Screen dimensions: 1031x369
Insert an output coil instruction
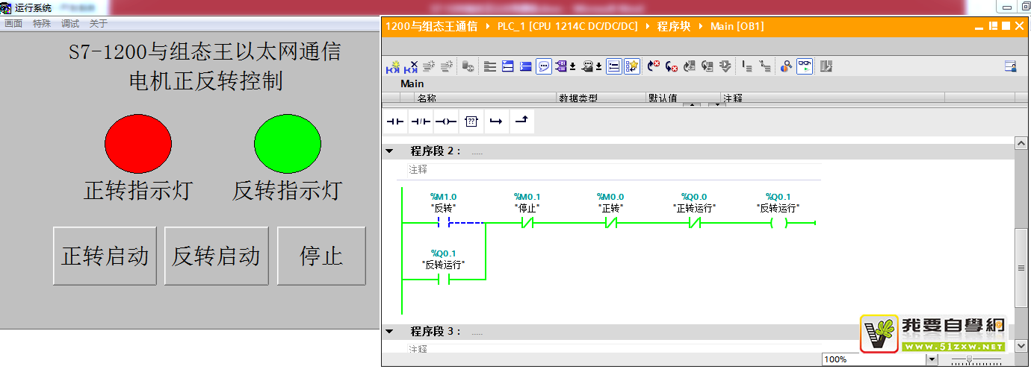point(445,122)
